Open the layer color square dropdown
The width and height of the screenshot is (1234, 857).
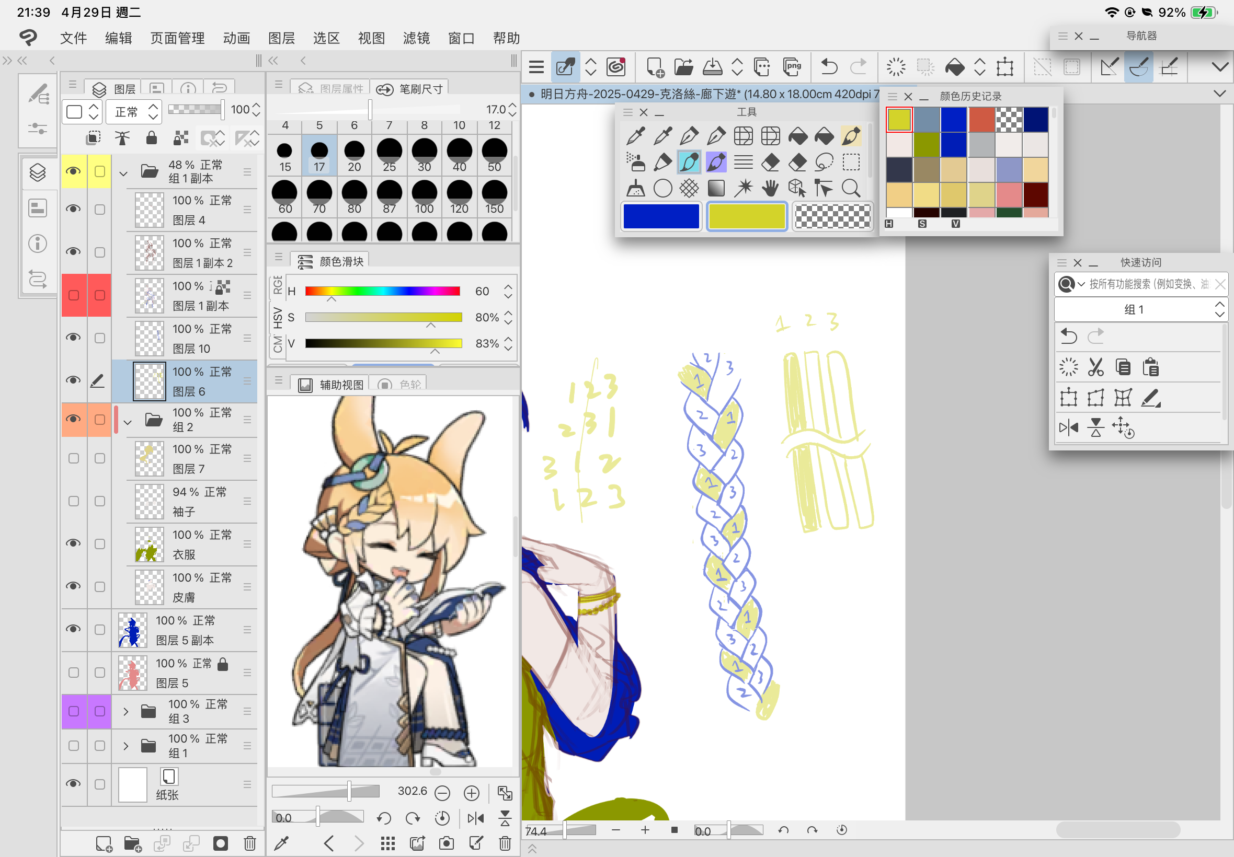(x=82, y=111)
